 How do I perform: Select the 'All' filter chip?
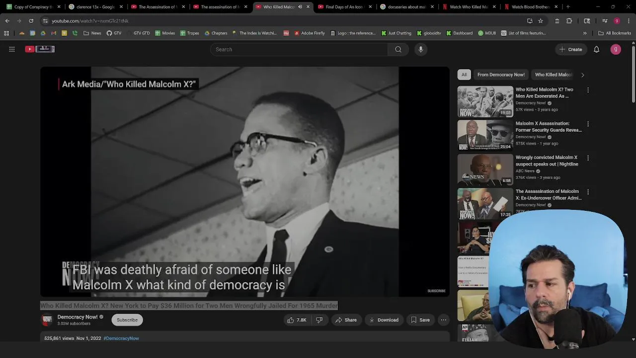(464, 75)
